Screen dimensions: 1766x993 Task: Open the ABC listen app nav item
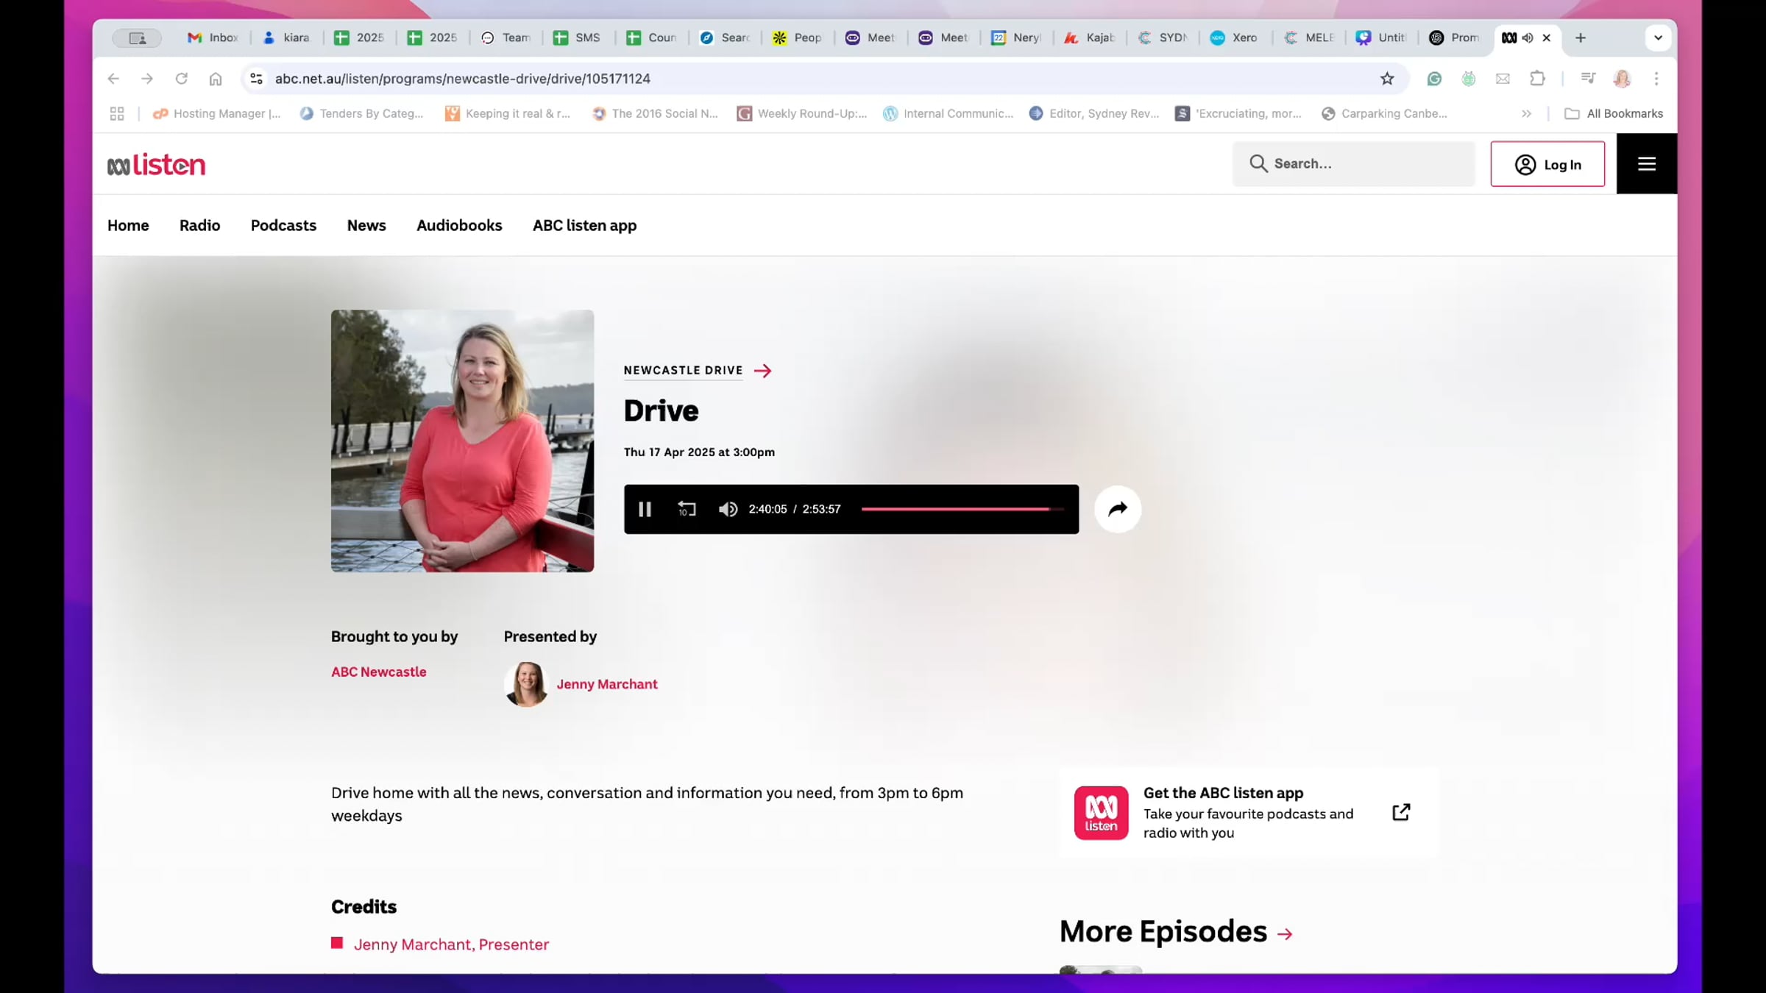click(584, 226)
